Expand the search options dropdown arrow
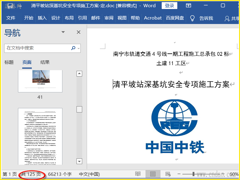 (79, 48)
